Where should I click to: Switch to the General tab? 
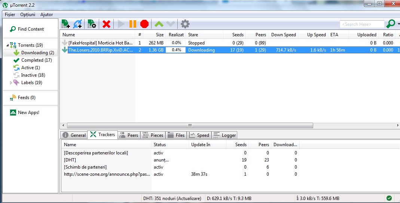pyautogui.click(x=74, y=135)
